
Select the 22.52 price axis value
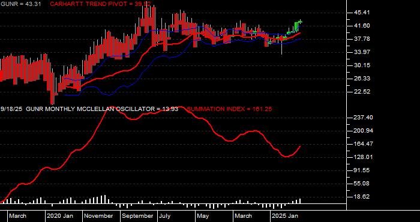click(x=362, y=92)
